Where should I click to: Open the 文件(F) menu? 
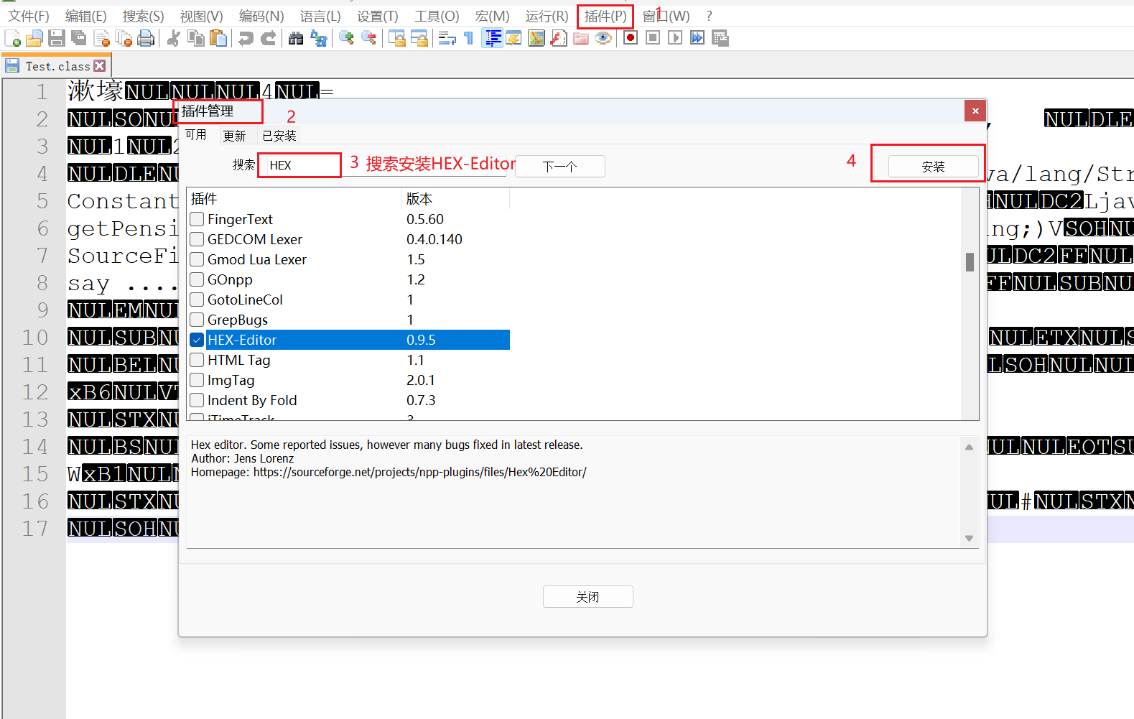pos(29,16)
